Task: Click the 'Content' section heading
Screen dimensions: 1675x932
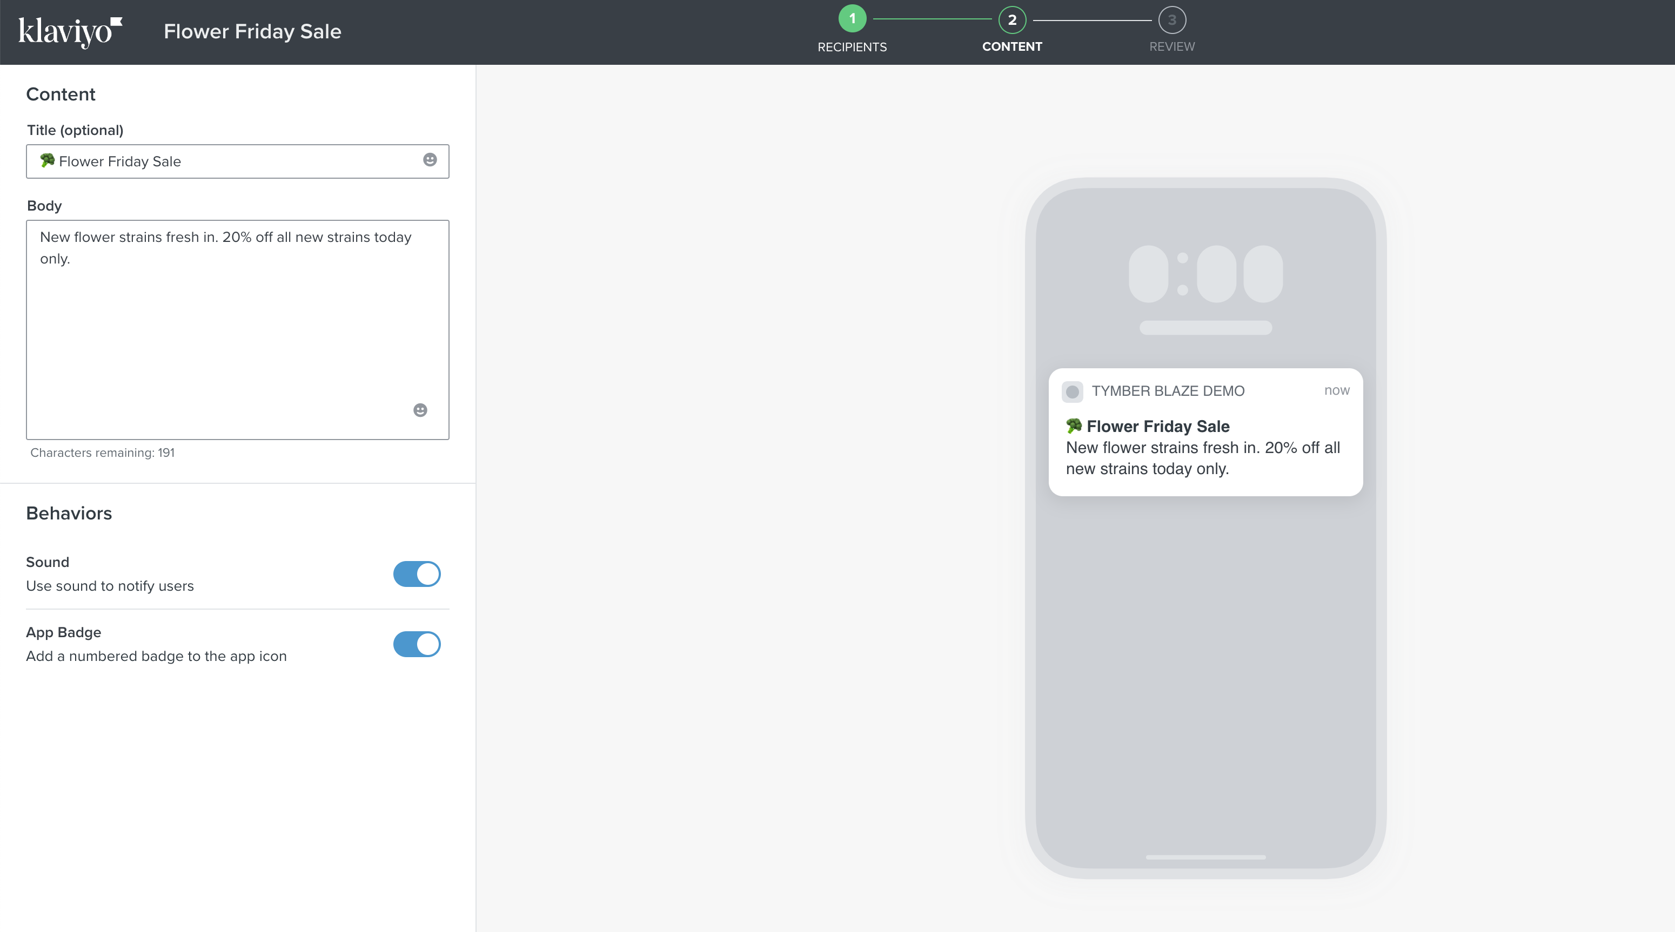Action: point(61,94)
